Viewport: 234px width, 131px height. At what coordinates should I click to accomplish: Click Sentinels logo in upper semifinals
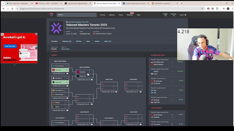78,72
